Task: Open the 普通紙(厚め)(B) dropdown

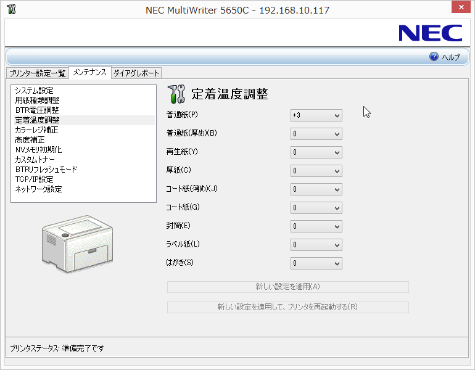Action: pos(316,134)
